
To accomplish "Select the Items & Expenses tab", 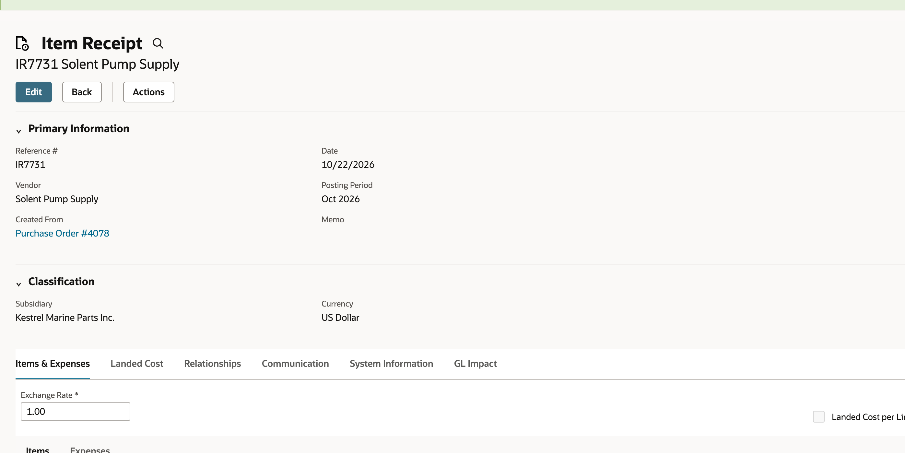I will pos(53,364).
